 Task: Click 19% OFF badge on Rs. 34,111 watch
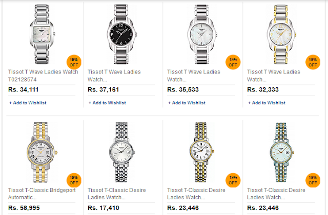[74, 62]
